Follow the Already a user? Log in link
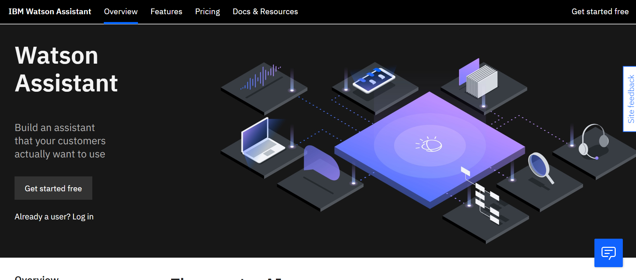 click(x=54, y=217)
